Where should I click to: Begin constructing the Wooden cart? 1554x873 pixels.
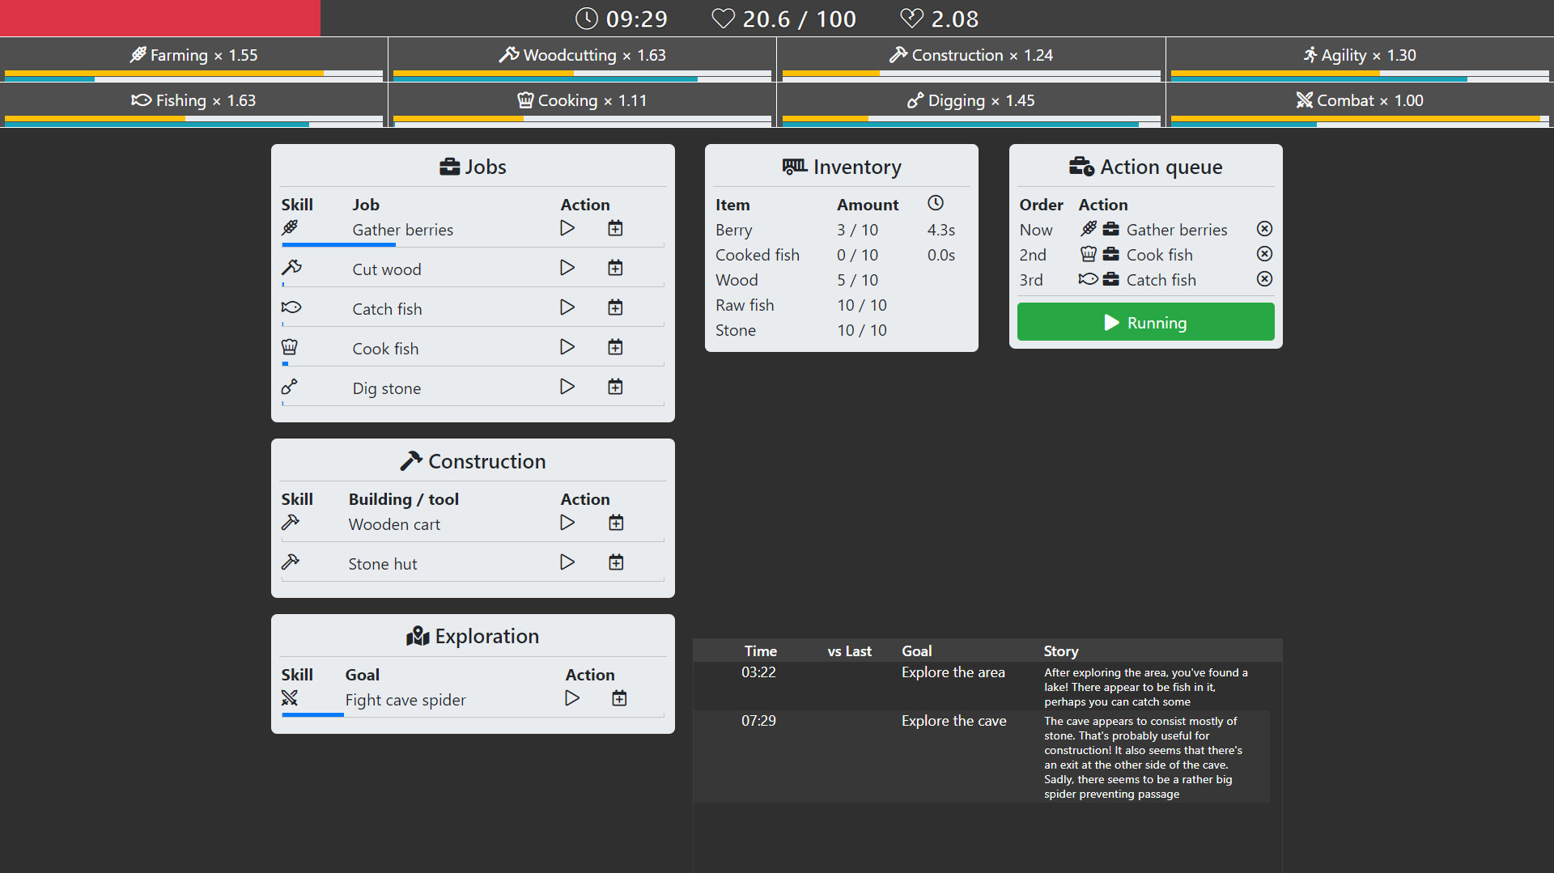click(567, 523)
